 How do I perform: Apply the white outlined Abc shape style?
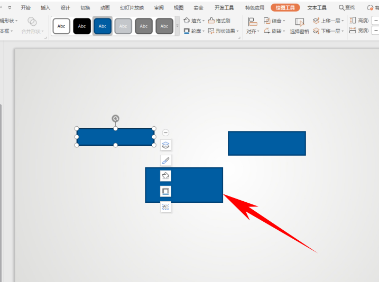[x=61, y=26]
